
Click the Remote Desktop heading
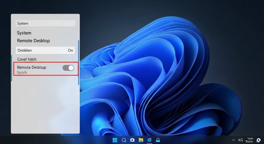(x=34, y=41)
